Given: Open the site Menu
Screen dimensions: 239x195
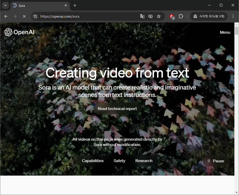Looking at the screenshot, I should pos(225,32).
